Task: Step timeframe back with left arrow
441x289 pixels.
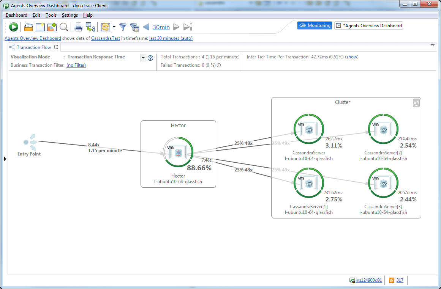Action: point(146,27)
